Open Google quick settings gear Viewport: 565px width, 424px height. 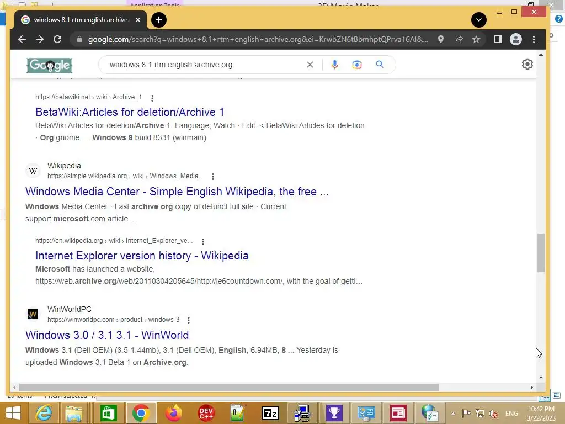pos(527,64)
